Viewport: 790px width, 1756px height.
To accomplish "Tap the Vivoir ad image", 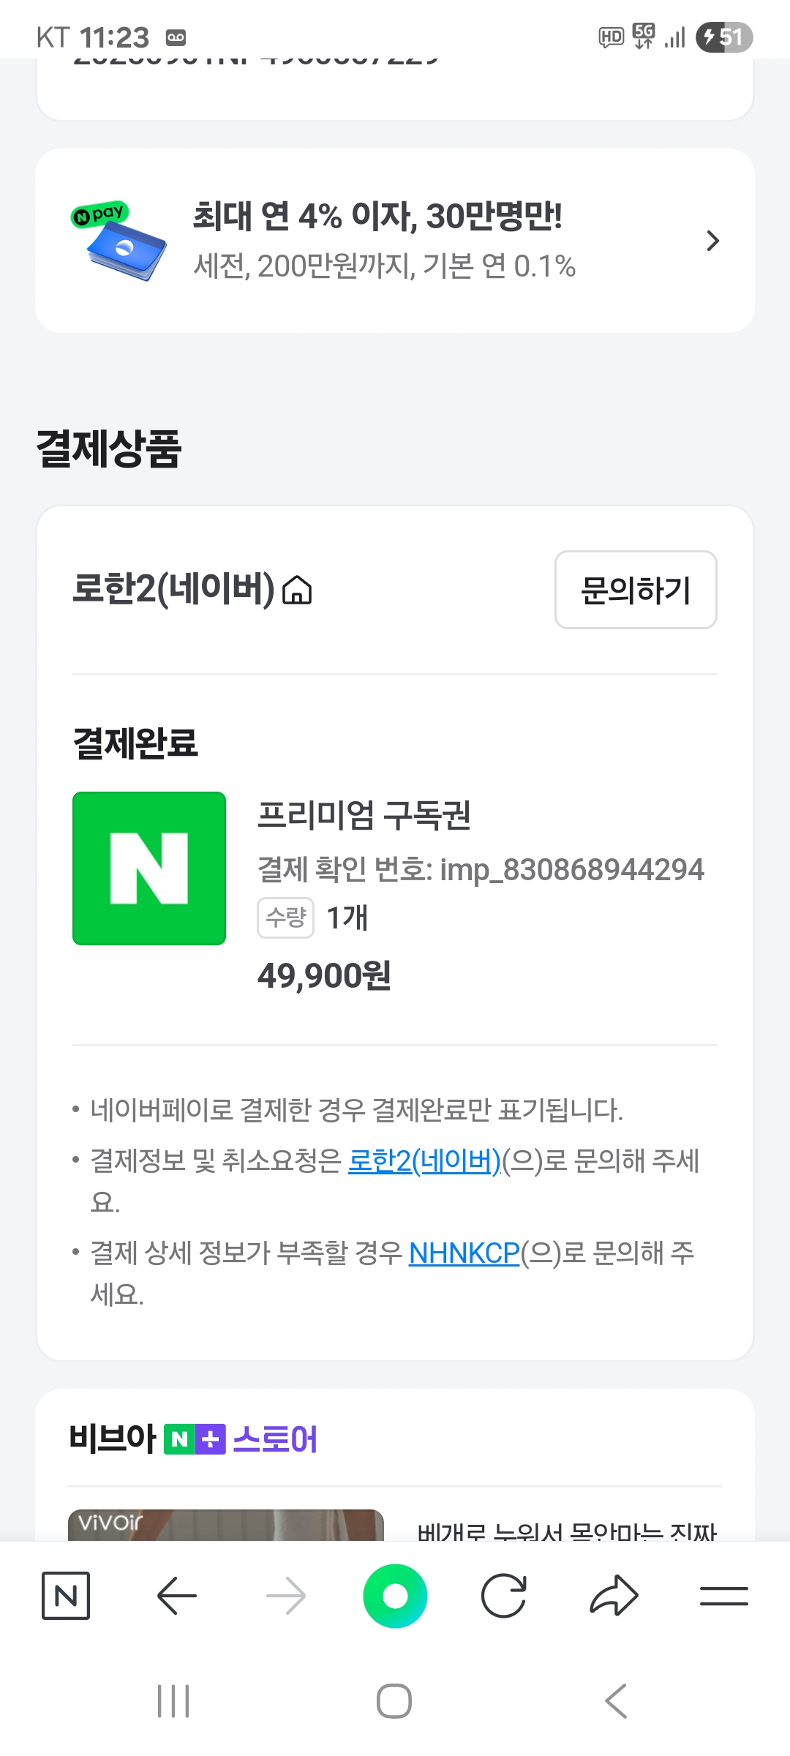I will pos(225,1525).
